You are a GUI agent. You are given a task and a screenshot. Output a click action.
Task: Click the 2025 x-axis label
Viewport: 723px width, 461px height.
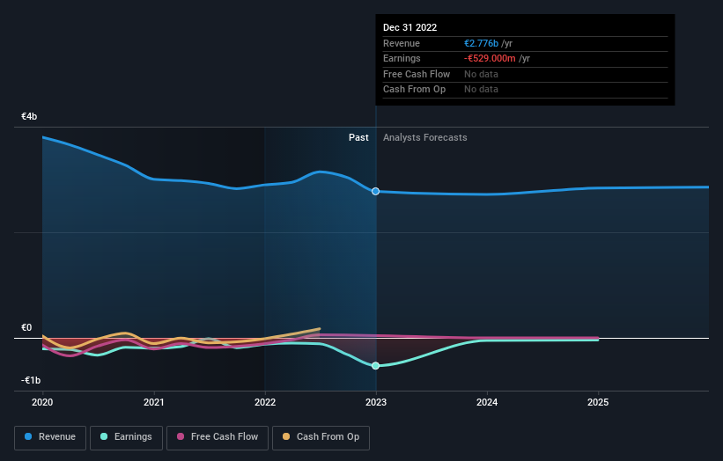[x=598, y=403]
